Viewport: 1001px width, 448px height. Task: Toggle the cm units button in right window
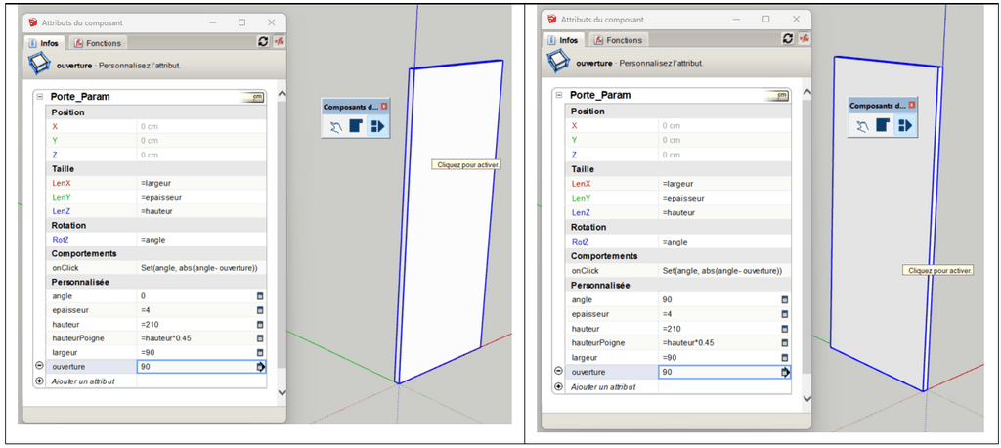780,96
